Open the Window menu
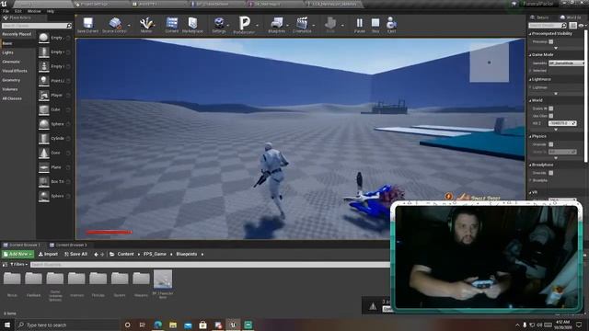This screenshot has height=331, width=589. point(34,11)
